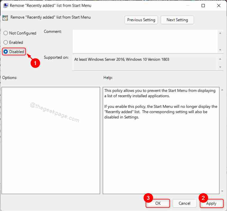Image resolution: width=227 pixels, height=211 pixels.
Task: Click the settings icon beside the policy name heading
Action: [x=4, y=17]
